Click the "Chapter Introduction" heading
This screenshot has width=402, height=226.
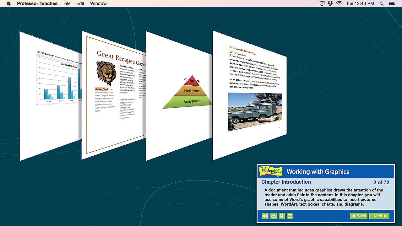[286, 182]
